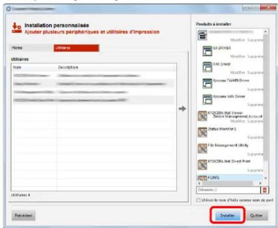
Task: Click Supprimer under Kyocera WIA Driver
Action: 255,105
